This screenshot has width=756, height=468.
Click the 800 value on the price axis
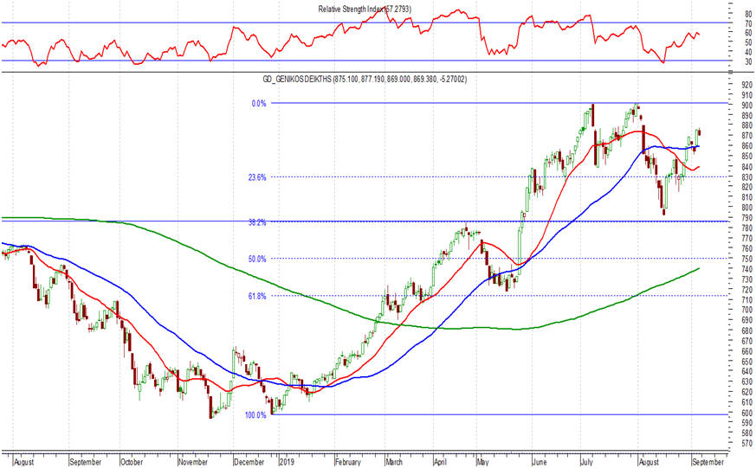[x=746, y=208]
